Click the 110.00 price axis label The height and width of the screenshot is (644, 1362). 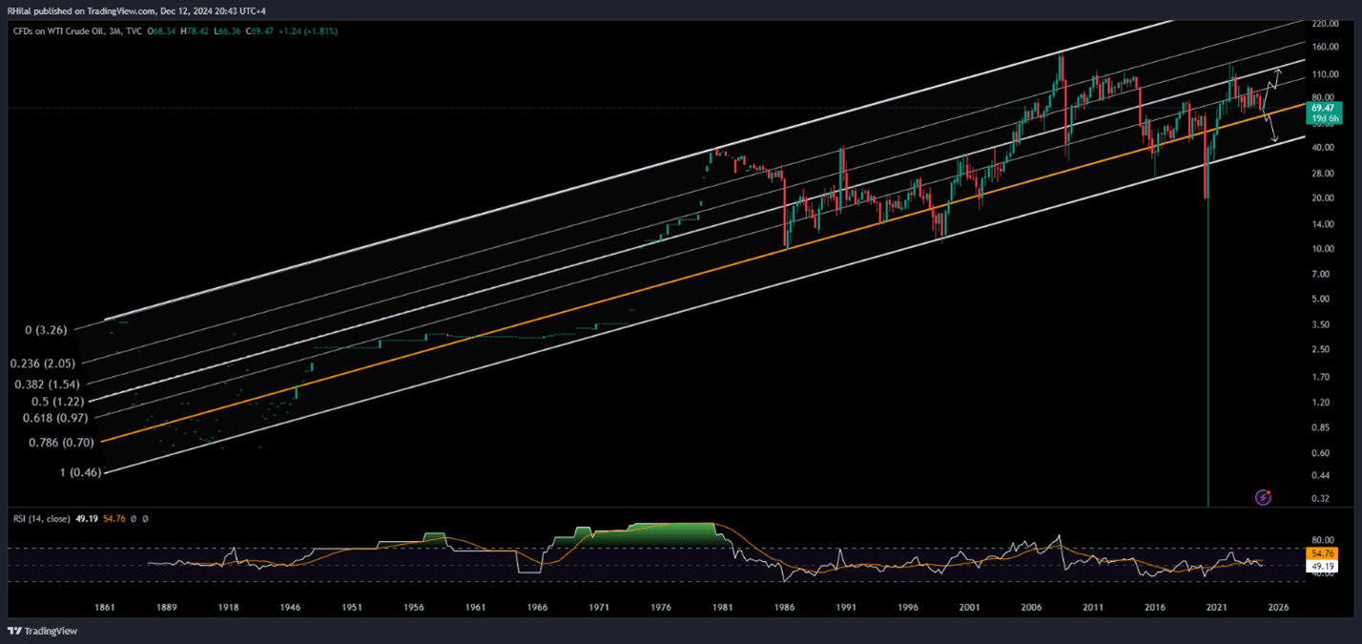(x=1321, y=73)
